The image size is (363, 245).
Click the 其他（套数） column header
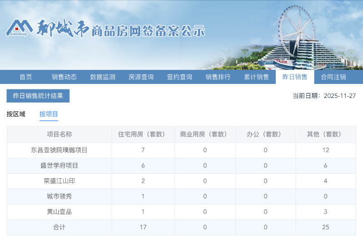coord(325,134)
